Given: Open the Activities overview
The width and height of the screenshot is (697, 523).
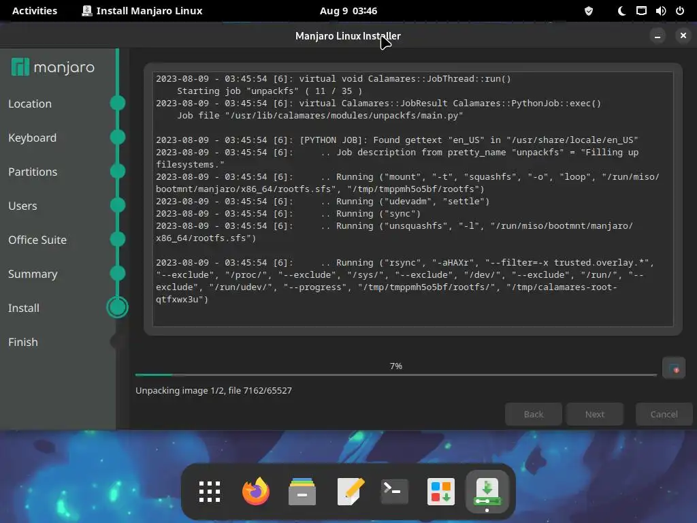Looking at the screenshot, I should coord(35,11).
